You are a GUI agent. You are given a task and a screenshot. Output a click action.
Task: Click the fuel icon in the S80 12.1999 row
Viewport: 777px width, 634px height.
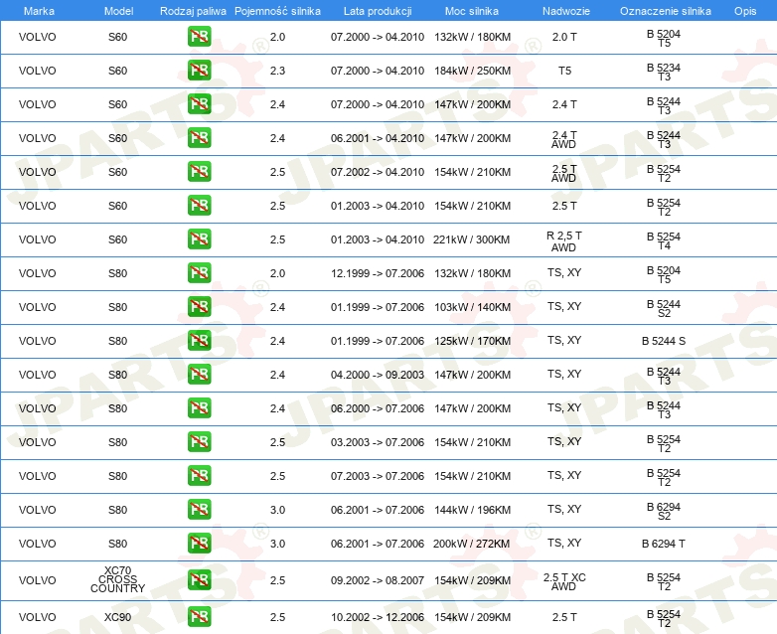199,272
